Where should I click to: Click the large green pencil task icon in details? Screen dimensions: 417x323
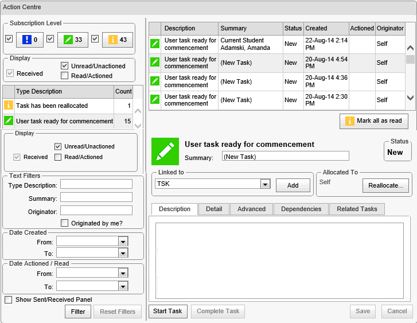click(x=165, y=151)
